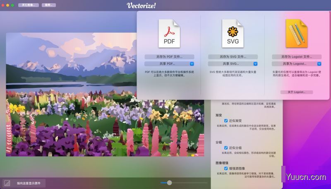331x189 pixels.
Task: Click the 渐变 section heading
Action: click(219, 115)
